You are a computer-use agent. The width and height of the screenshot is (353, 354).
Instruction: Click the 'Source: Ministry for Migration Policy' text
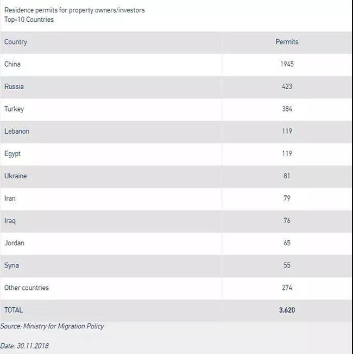pyautogui.click(x=52, y=326)
